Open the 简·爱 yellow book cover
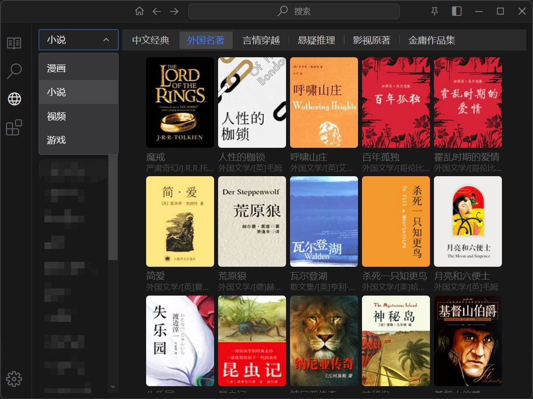This screenshot has width=533, height=399. 180,221
